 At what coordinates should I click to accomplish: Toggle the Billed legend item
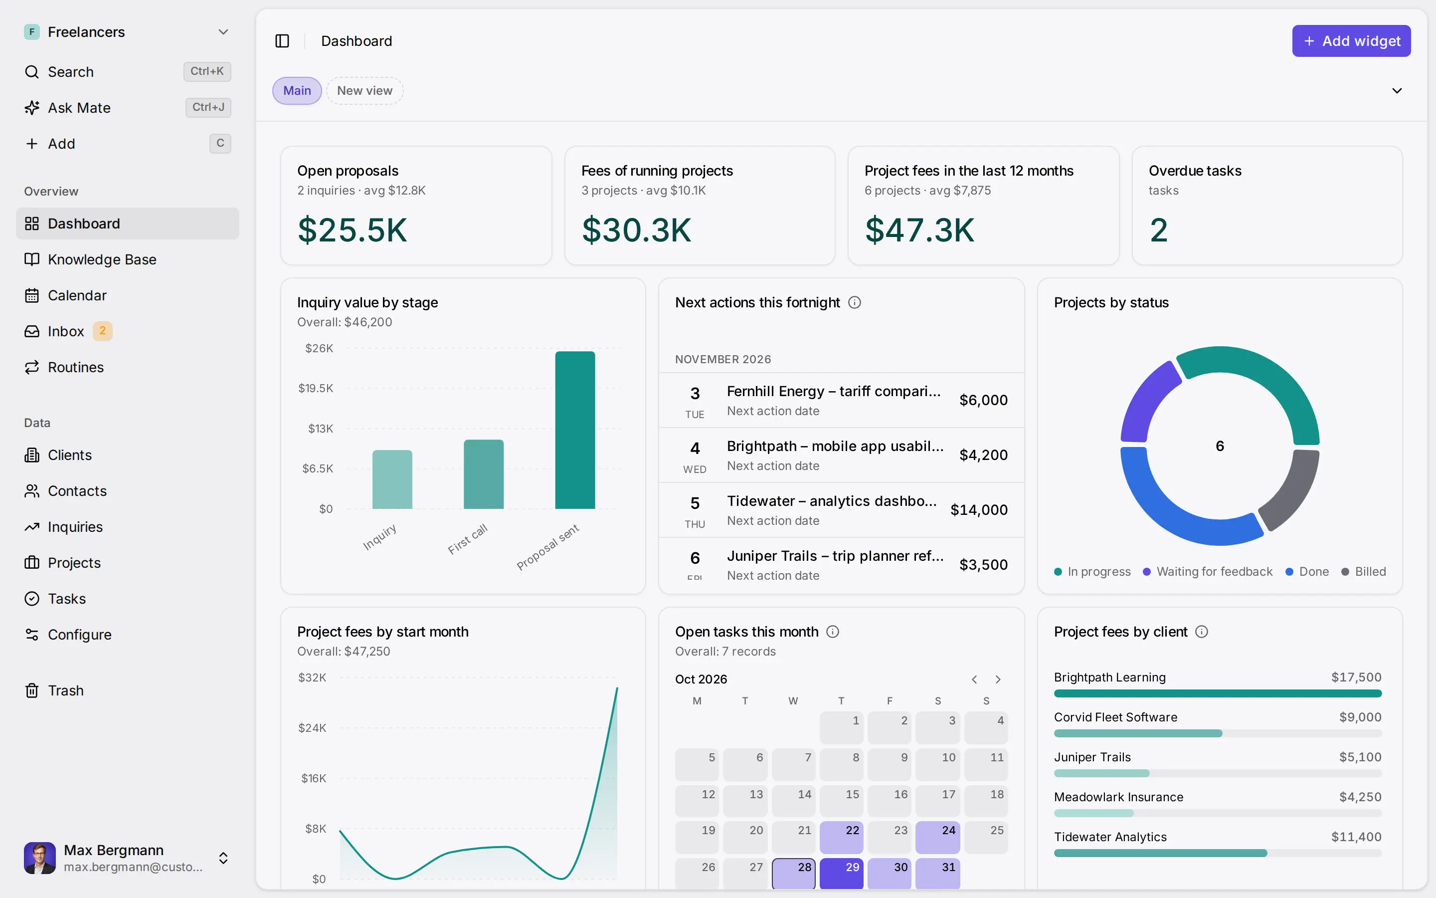[1364, 571]
